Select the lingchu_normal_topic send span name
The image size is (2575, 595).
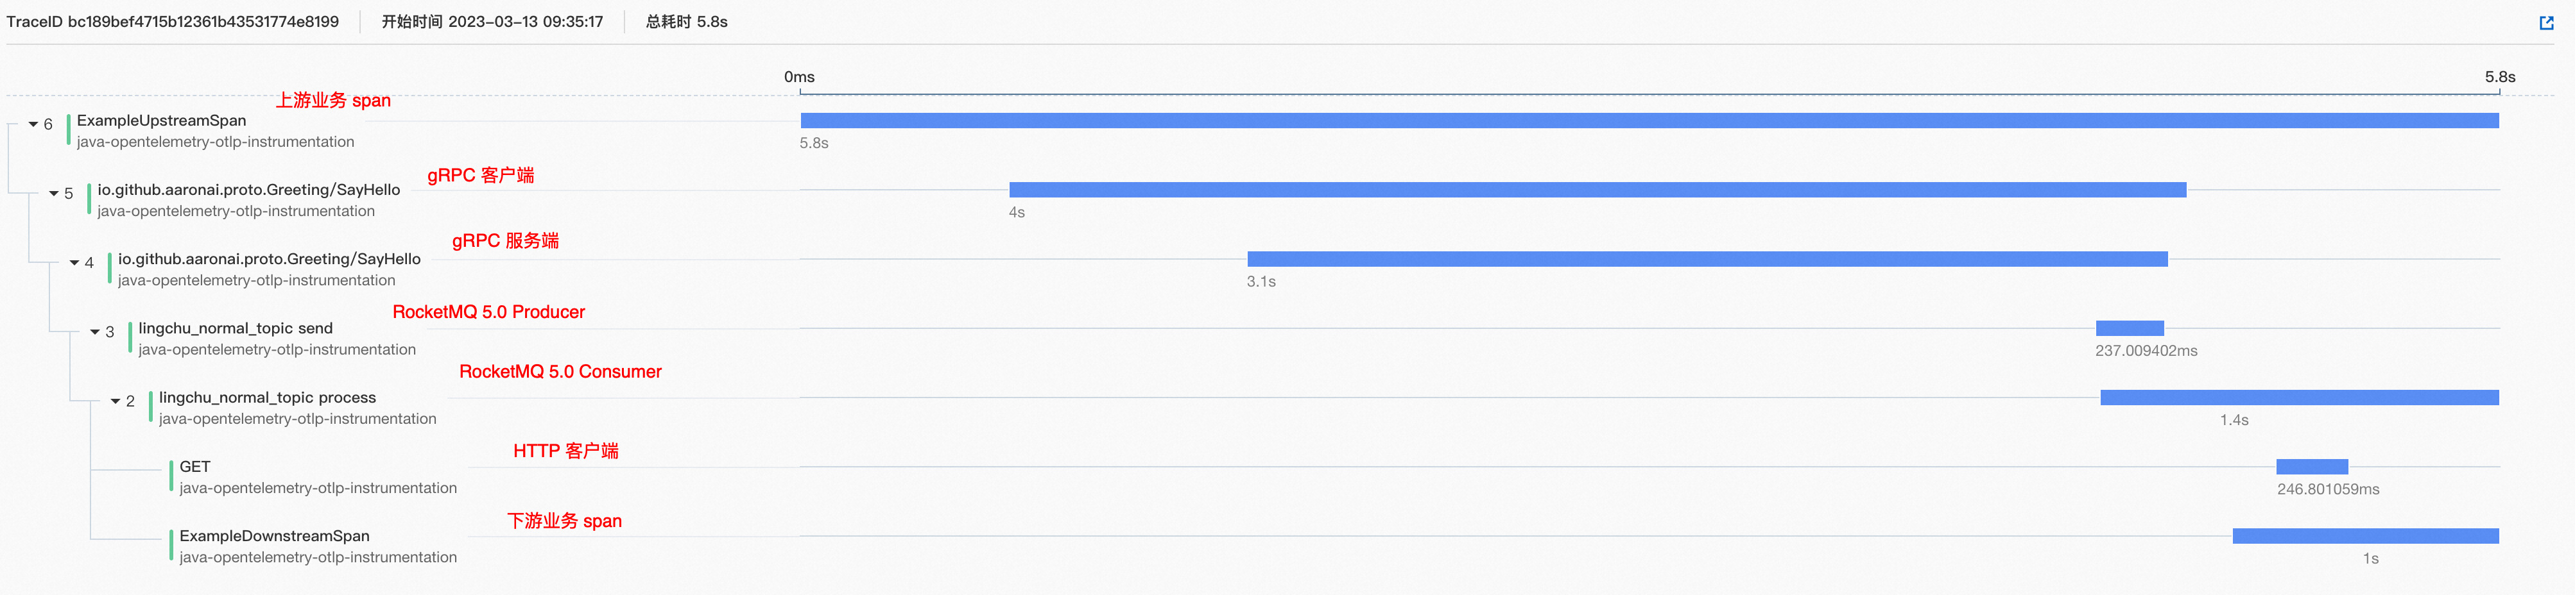[x=235, y=328]
